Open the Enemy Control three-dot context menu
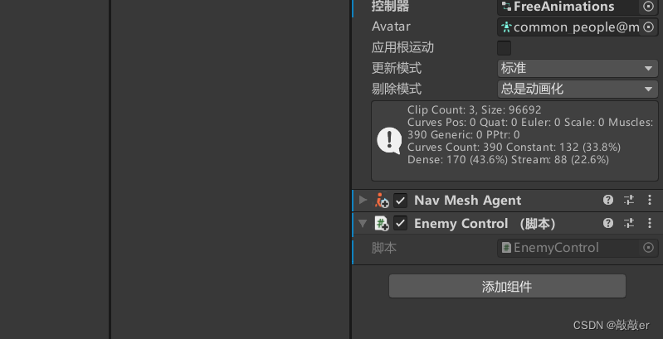 (650, 223)
